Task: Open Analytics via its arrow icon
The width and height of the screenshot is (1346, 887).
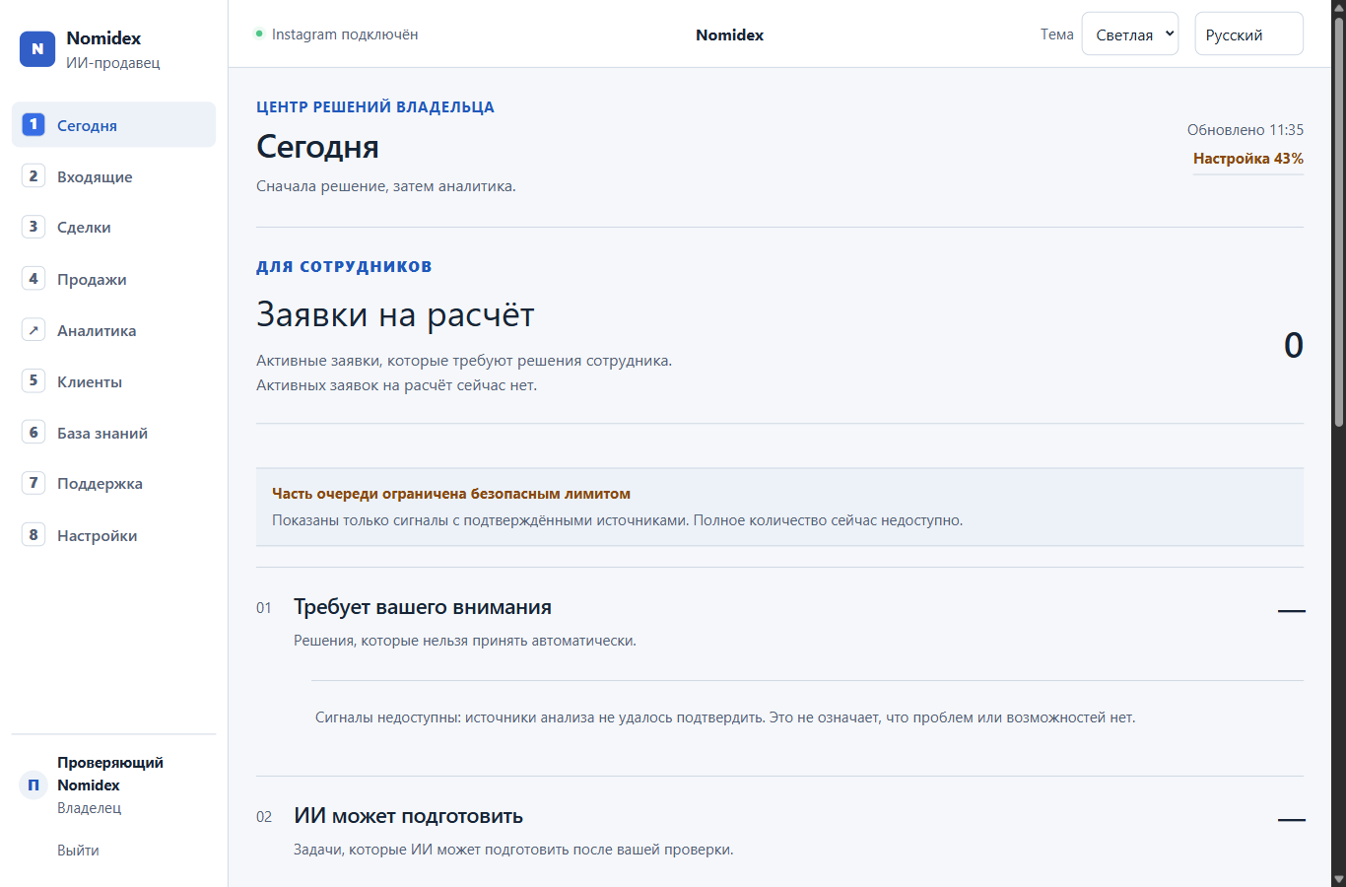Action: coord(34,330)
